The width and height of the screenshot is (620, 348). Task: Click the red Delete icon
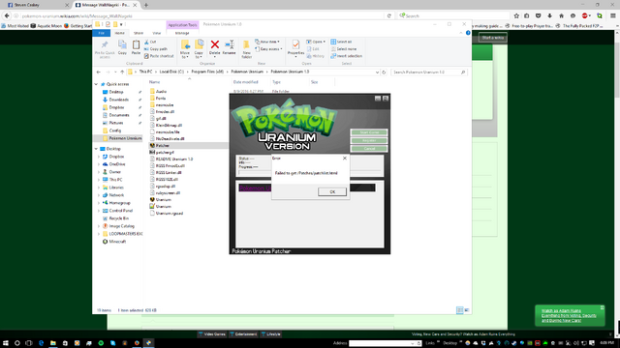[x=215, y=44]
